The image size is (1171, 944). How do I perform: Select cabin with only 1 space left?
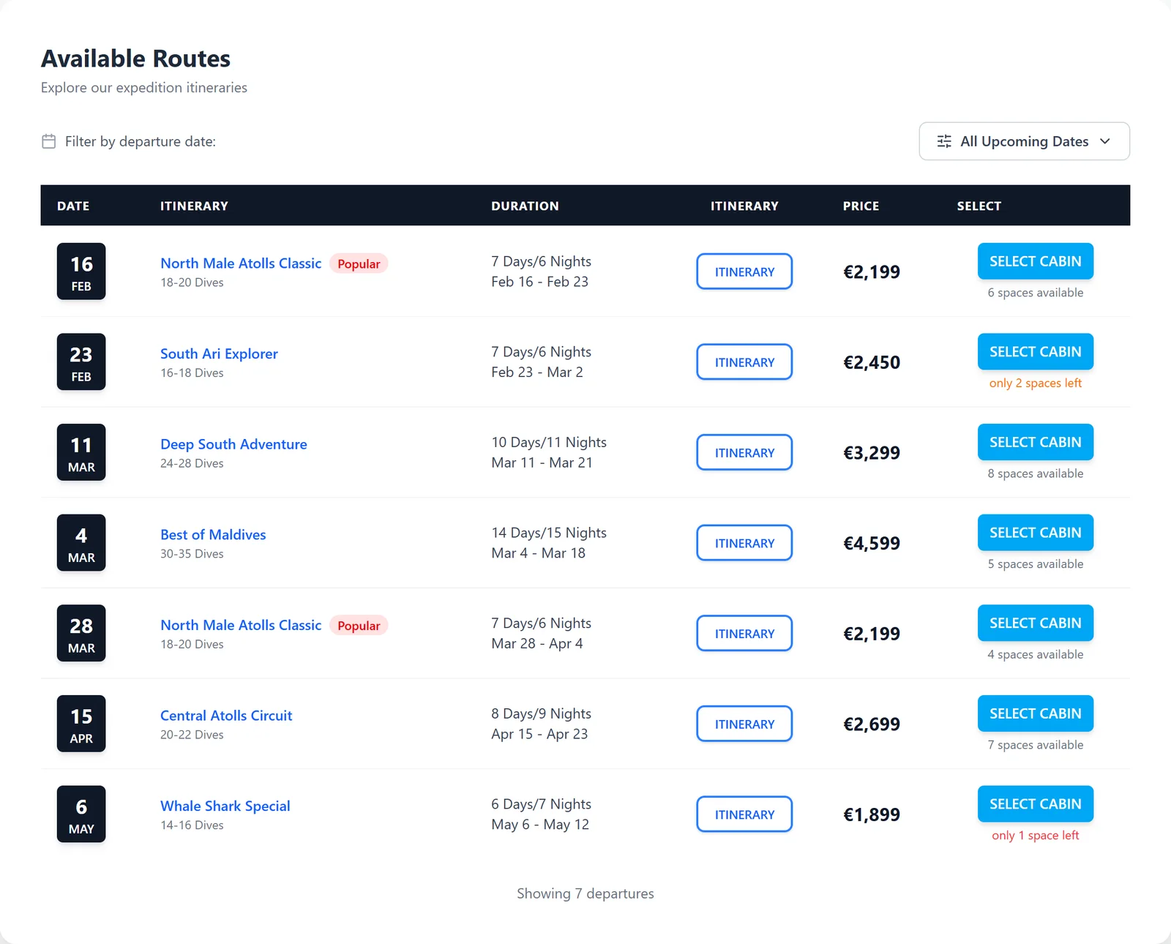pyautogui.click(x=1036, y=804)
